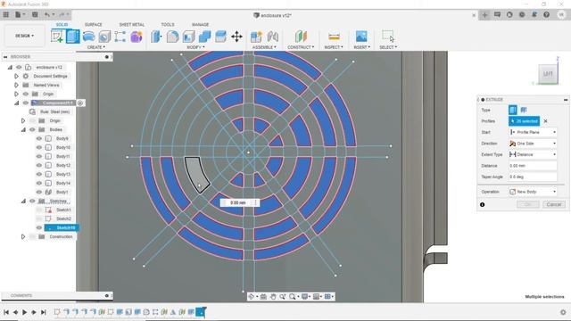
Task: Click the ViewCube LEFT face
Action: (548, 74)
